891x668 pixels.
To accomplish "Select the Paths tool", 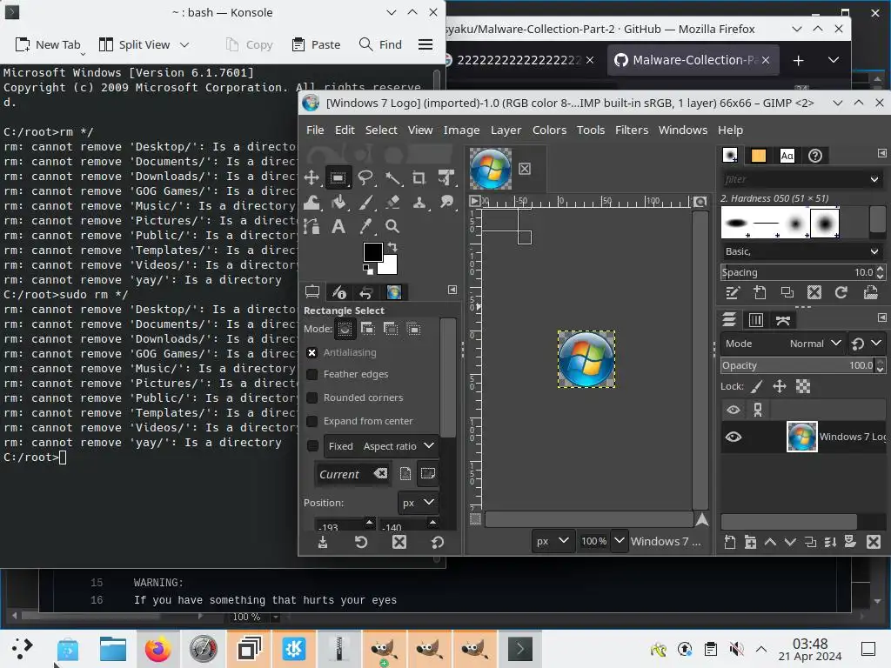I will [x=311, y=227].
